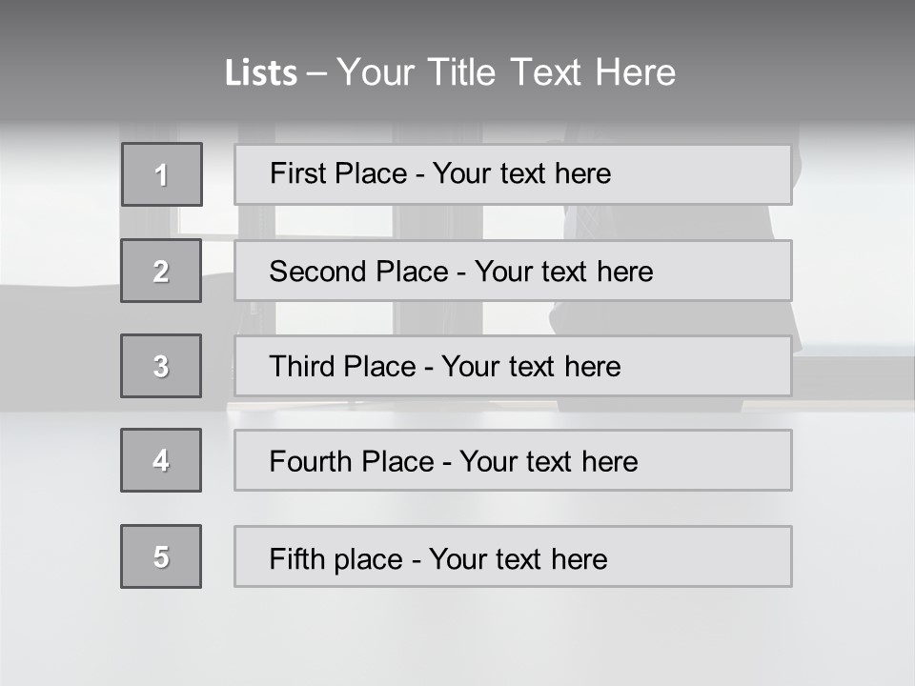Click the number 3 square
The image size is (915, 686).
tap(161, 366)
